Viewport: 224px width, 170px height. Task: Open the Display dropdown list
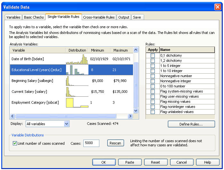pyautogui.click(x=47, y=124)
